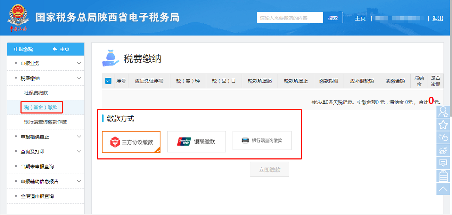
Task: Click into the search input field
Action: (290, 18)
